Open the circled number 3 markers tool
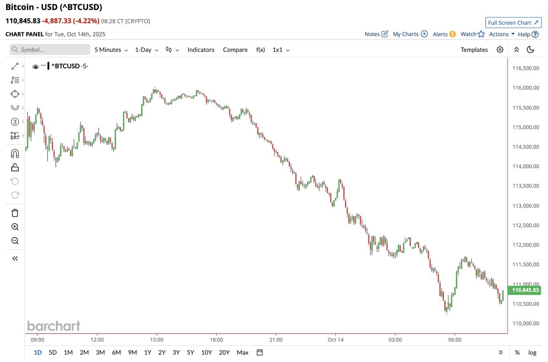The image size is (548, 362). point(15,122)
